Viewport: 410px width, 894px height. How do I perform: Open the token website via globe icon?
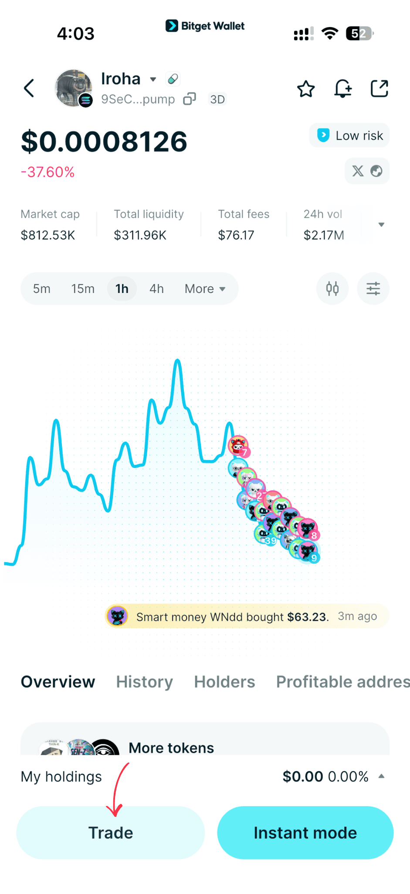pos(377,171)
